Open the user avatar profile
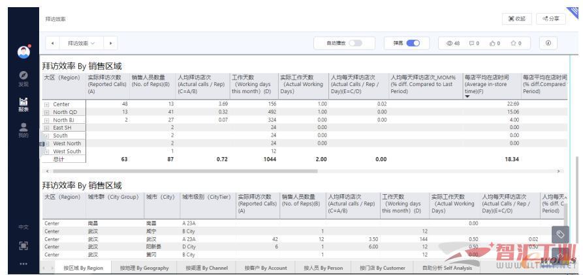The image size is (583, 275). [x=24, y=52]
